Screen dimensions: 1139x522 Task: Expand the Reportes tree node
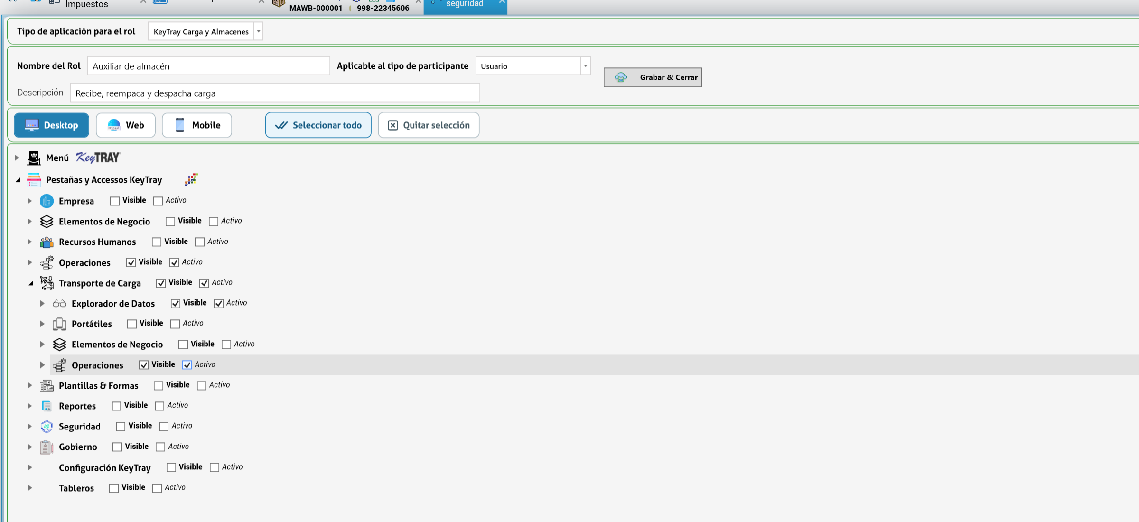coord(29,406)
